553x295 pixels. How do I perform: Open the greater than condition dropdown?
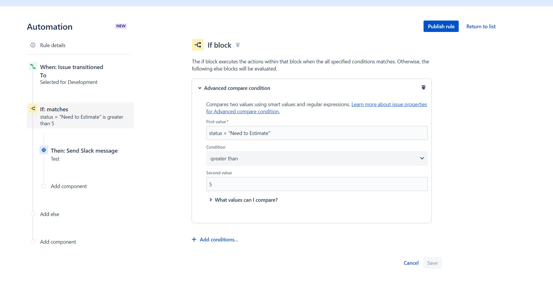pyautogui.click(x=317, y=158)
